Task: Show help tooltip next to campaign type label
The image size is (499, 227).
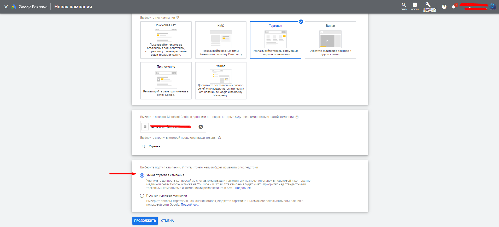Action: coord(178,17)
